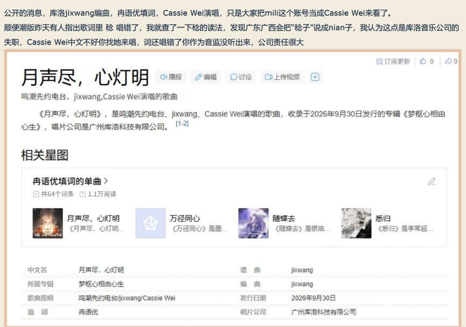Expand 冉语优填词的单曲 collection chevron
Image resolution: width=466 pixels, height=327 pixels.
[x=106, y=181]
